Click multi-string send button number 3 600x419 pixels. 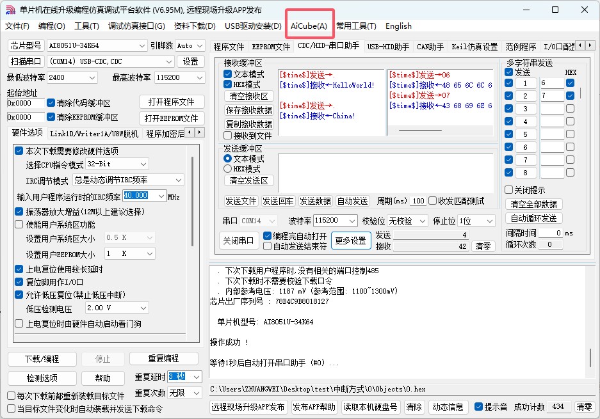pyautogui.click(x=525, y=109)
